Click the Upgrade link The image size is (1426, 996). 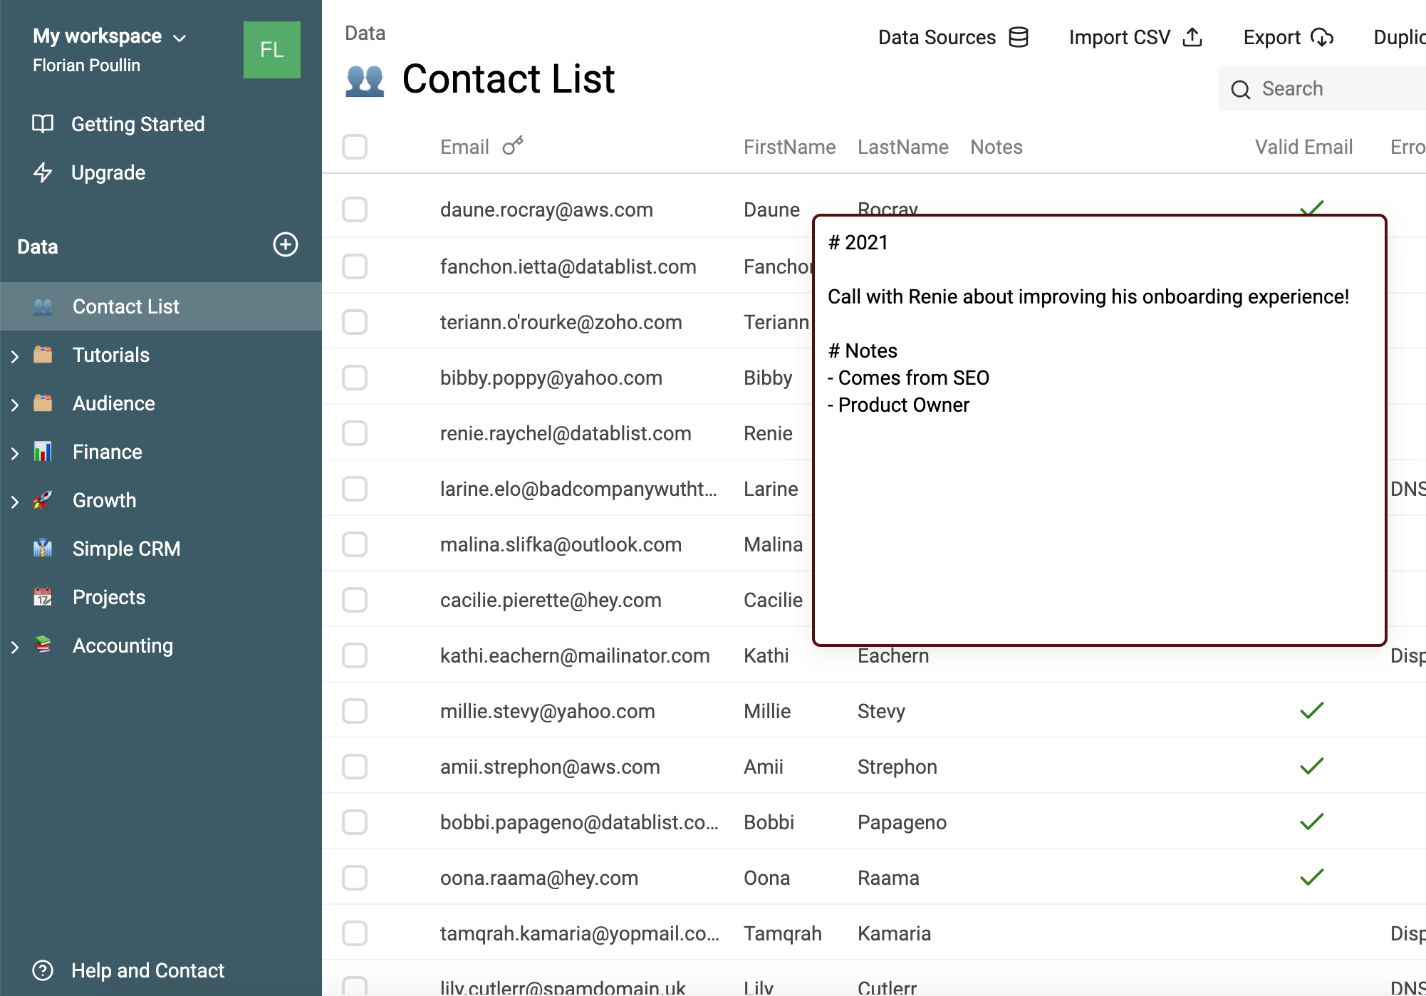tap(108, 172)
